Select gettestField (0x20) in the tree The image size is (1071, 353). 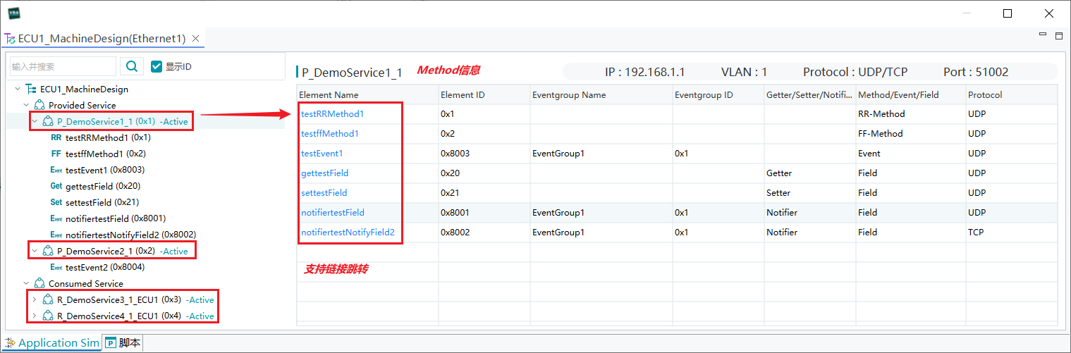[x=103, y=186]
